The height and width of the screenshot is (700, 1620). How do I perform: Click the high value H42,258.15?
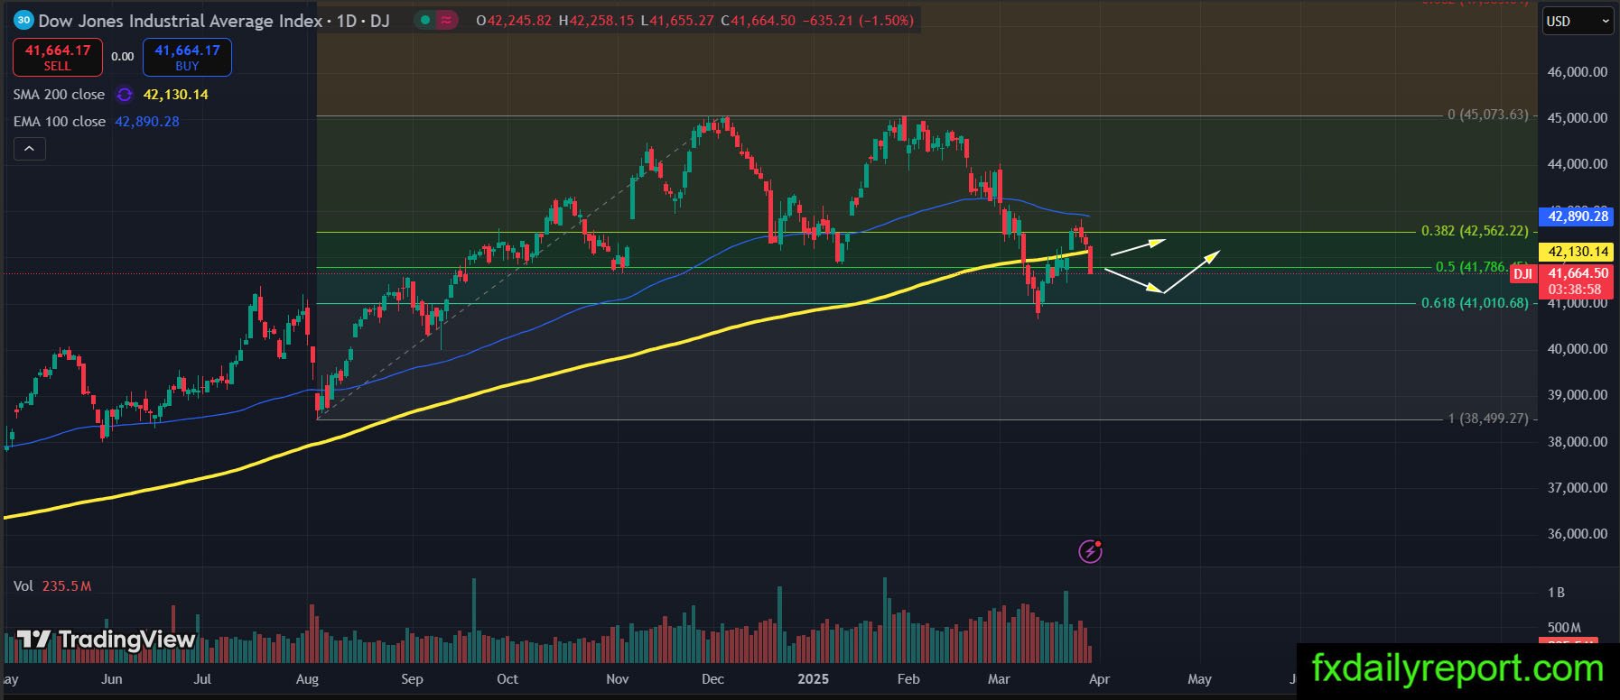tap(596, 20)
